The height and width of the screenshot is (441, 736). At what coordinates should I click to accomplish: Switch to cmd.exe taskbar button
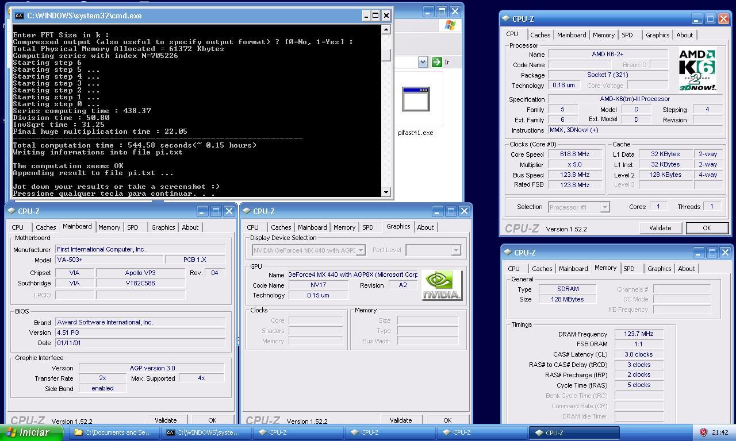coord(206,432)
